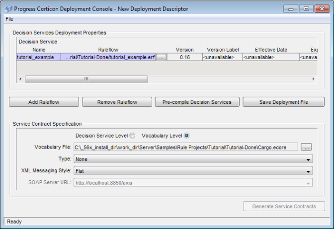Screen dimensions: 334x229
Task: Select the Decision Service Level radio button
Action: (132, 136)
